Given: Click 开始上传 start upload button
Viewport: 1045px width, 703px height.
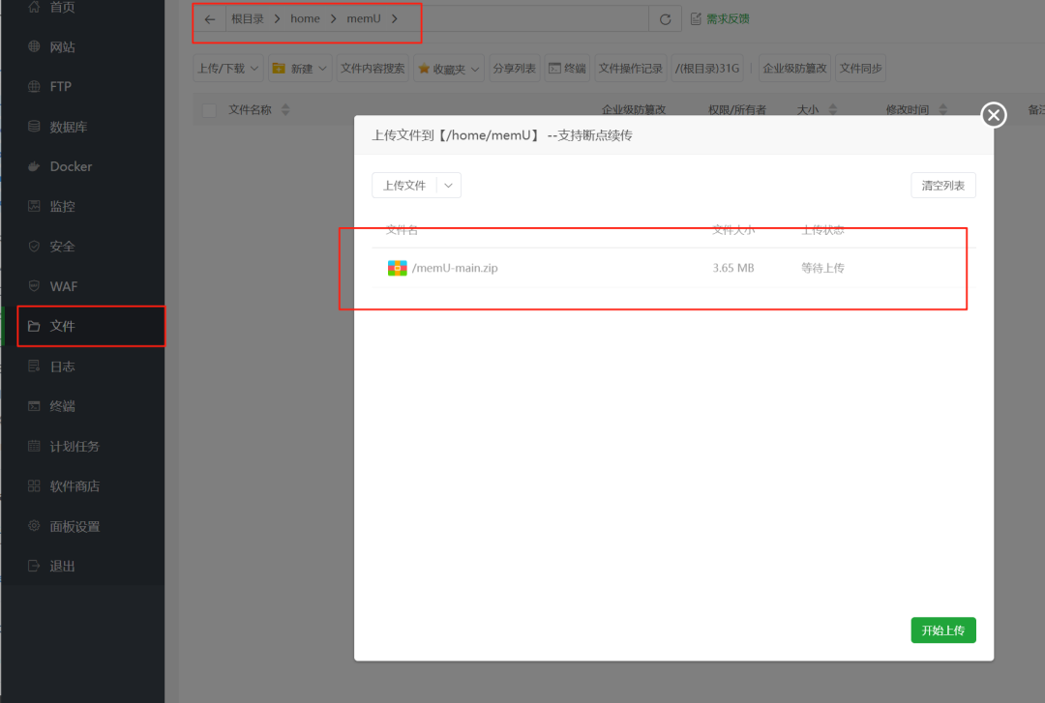Looking at the screenshot, I should pos(943,630).
